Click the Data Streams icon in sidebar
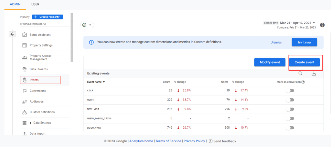The height and width of the screenshot is (147, 331). [25, 69]
